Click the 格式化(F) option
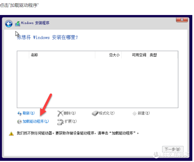The height and width of the screenshot is (162, 194). tap(107, 113)
